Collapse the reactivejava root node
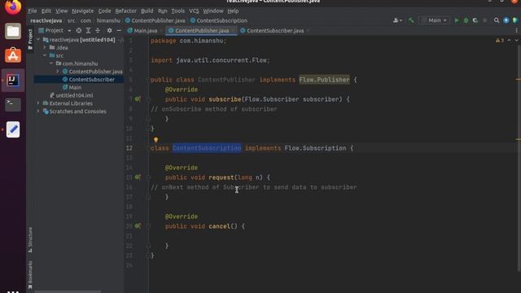 point(38,40)
